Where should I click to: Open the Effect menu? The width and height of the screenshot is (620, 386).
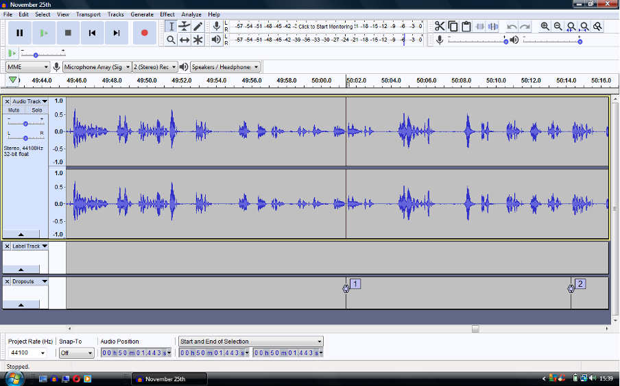tap(167, 14)
